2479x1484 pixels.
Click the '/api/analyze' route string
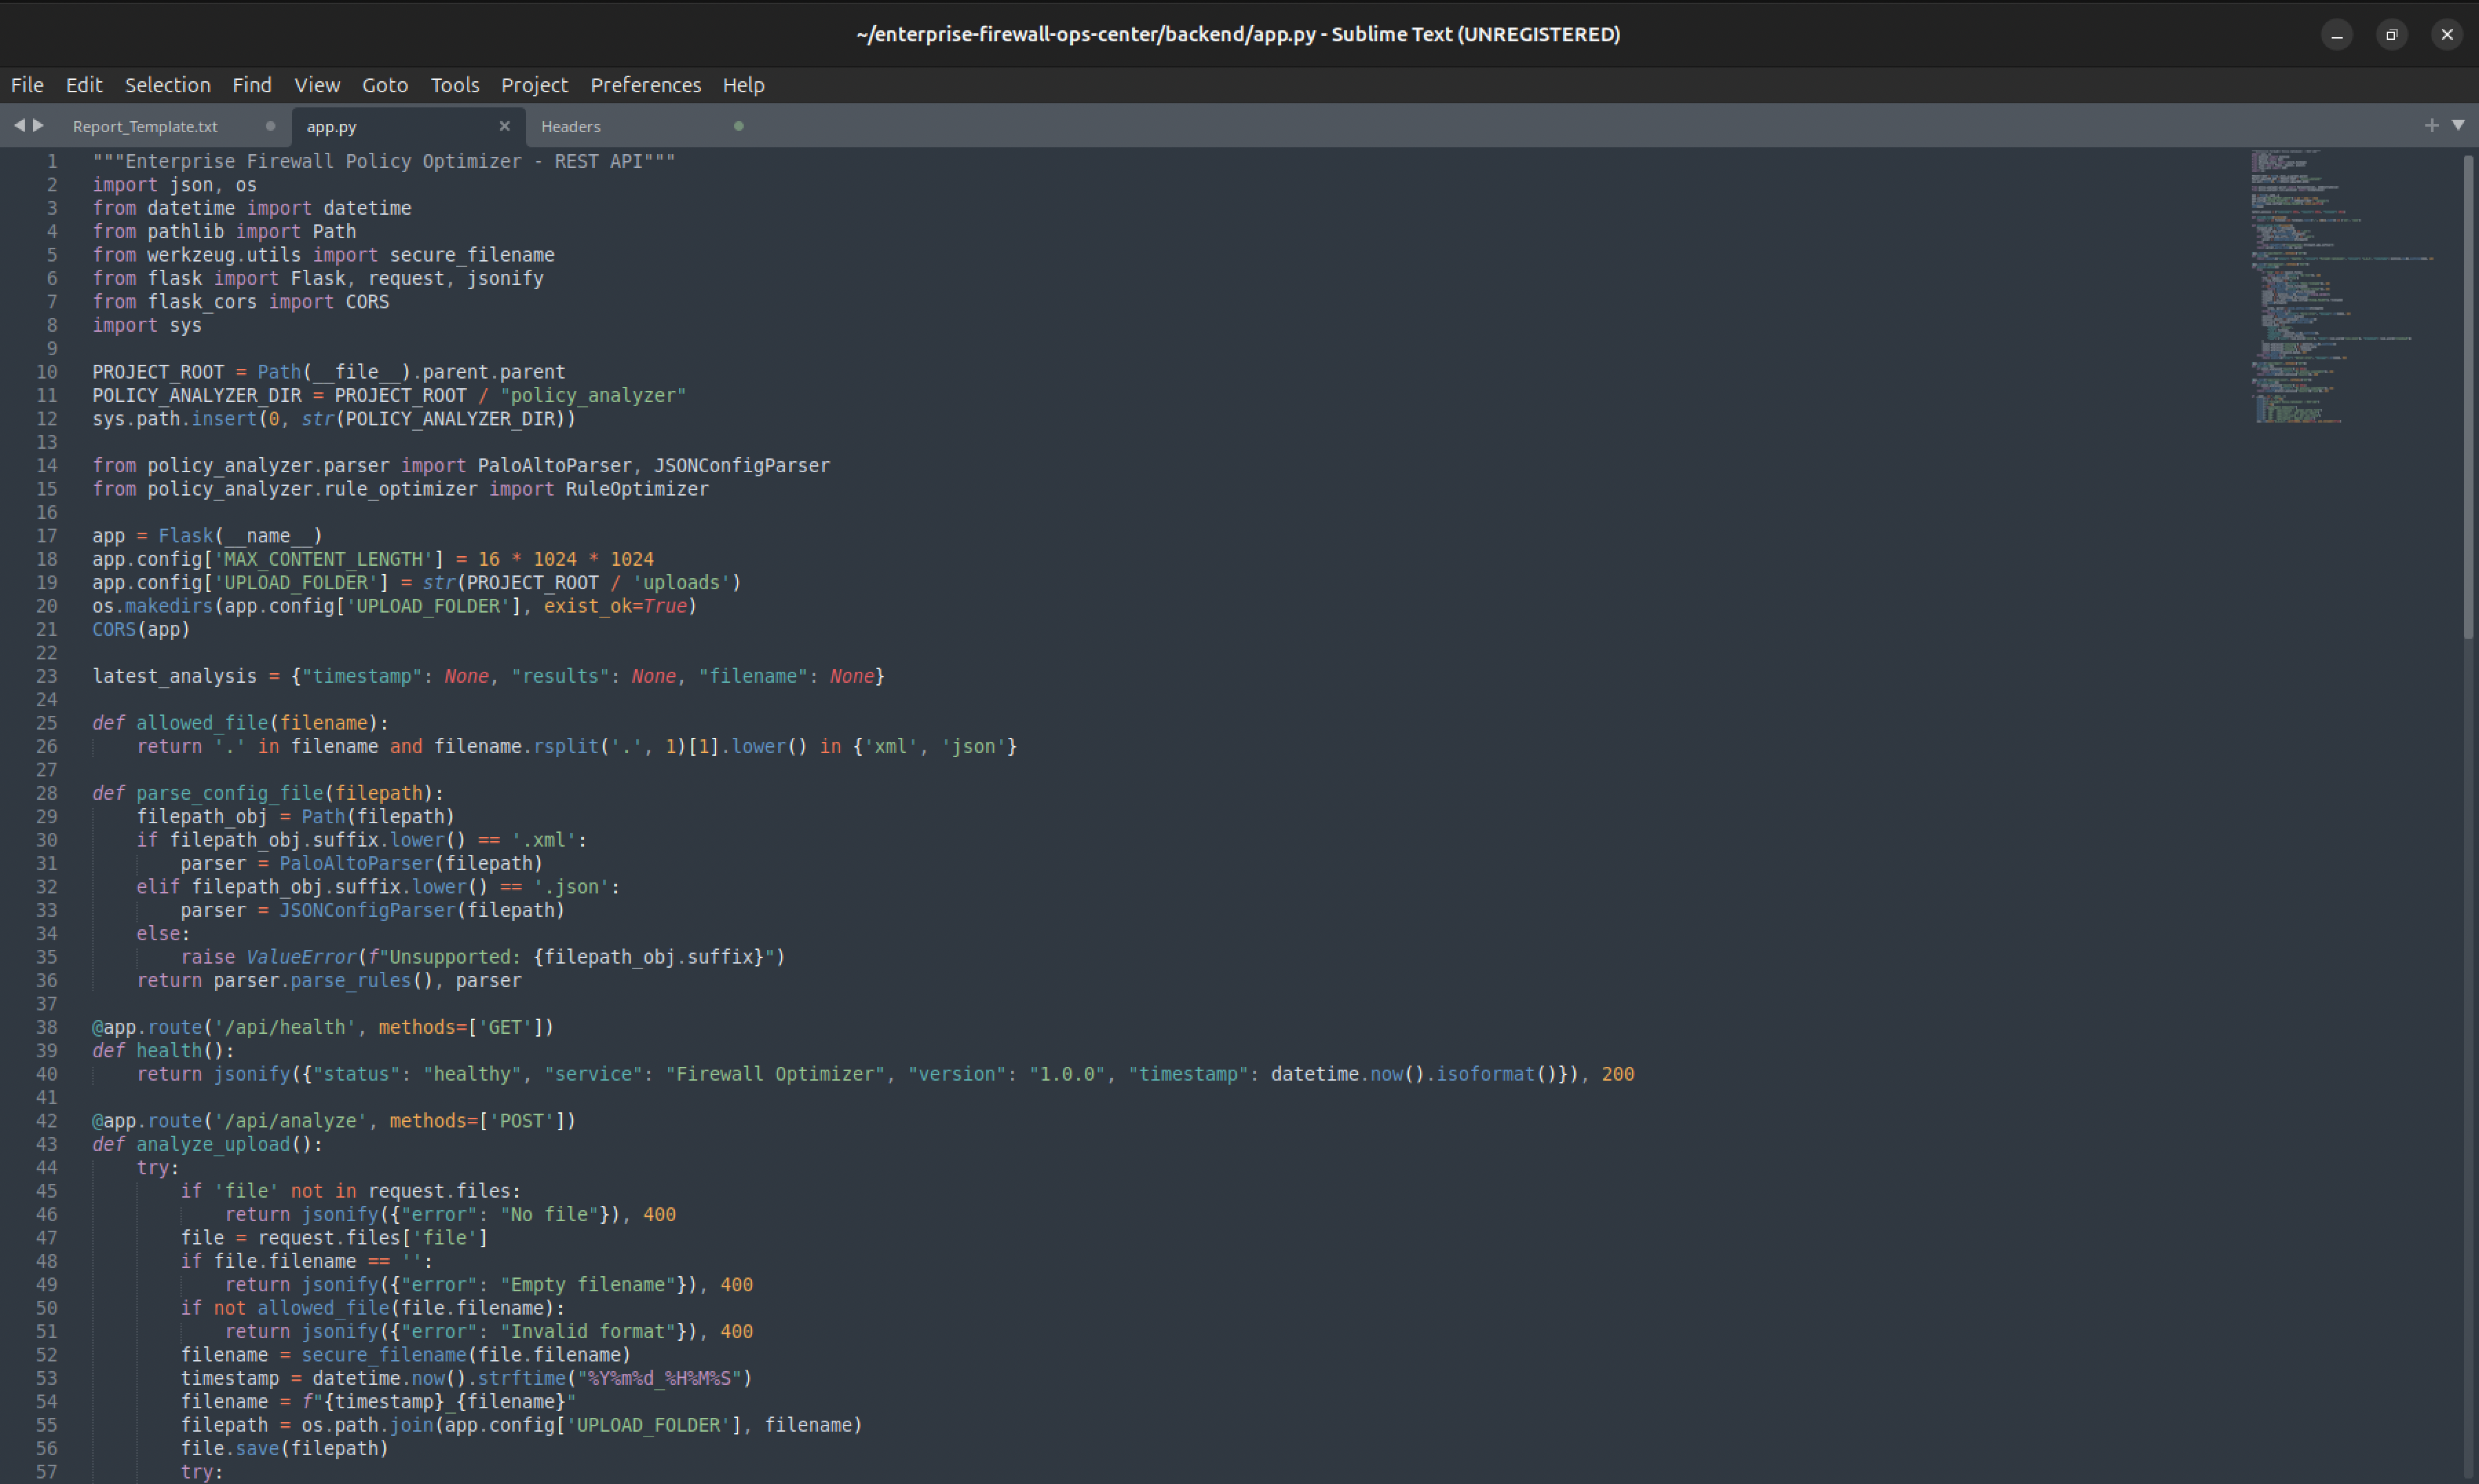coord(290,1121)
